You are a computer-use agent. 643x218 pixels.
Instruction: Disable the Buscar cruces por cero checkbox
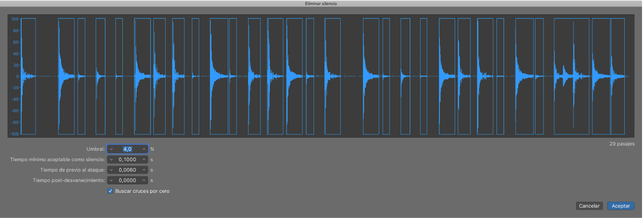tap(110, 191)
